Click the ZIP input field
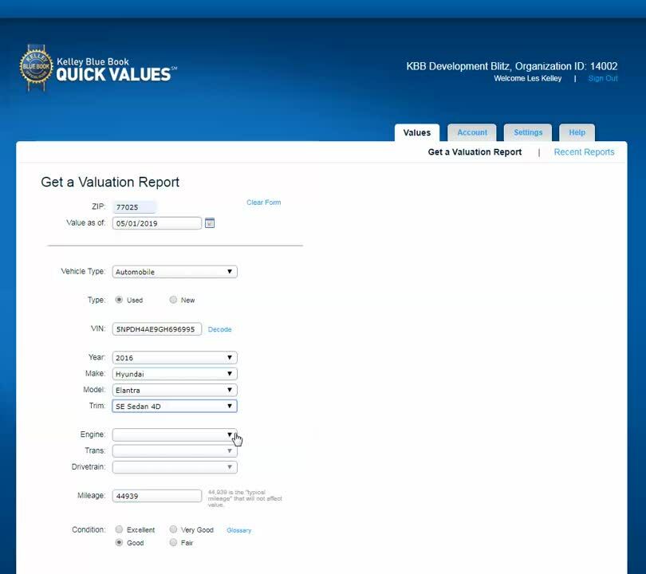 pyautogui.click(x=135, y=207)
